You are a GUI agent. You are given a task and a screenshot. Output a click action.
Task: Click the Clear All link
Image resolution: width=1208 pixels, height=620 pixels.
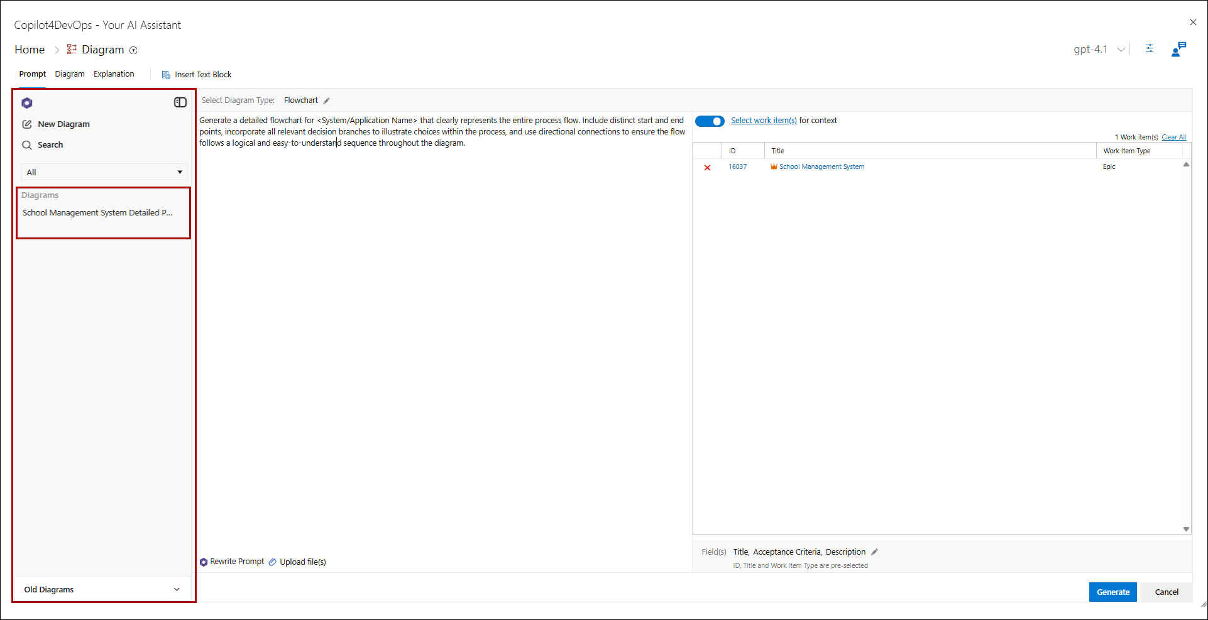click(1173, 137)
